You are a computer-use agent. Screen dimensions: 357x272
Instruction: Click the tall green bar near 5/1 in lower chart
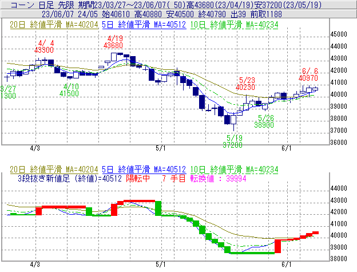pos(158,208)
